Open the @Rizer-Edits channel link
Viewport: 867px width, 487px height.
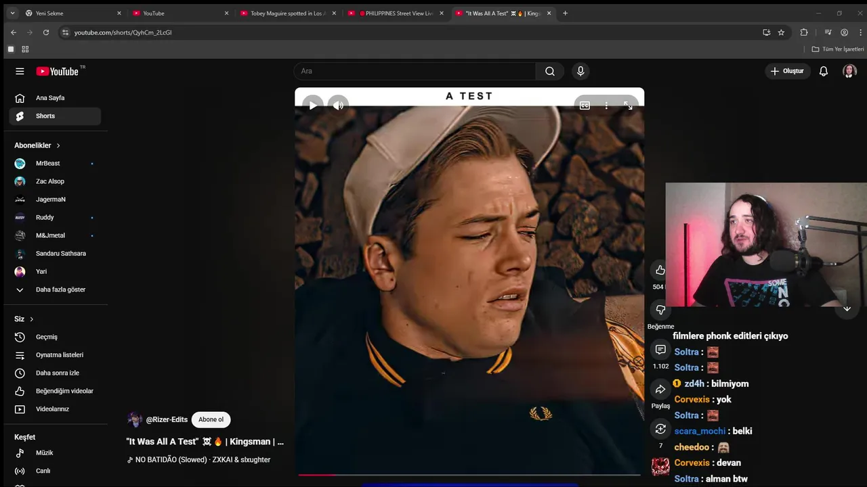click(x=167, y=419)
